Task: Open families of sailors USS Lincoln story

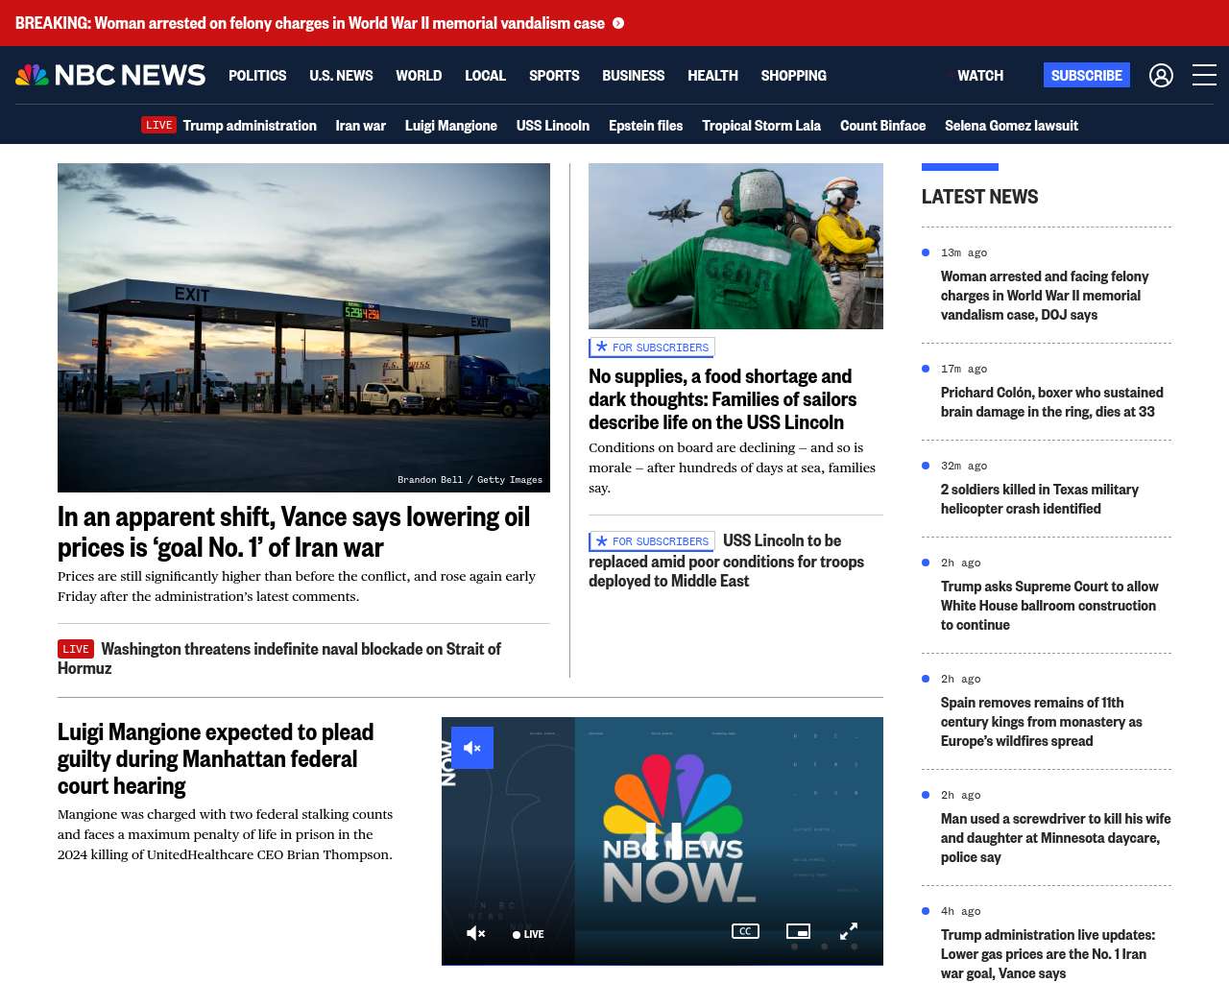Action: point(722,399)
